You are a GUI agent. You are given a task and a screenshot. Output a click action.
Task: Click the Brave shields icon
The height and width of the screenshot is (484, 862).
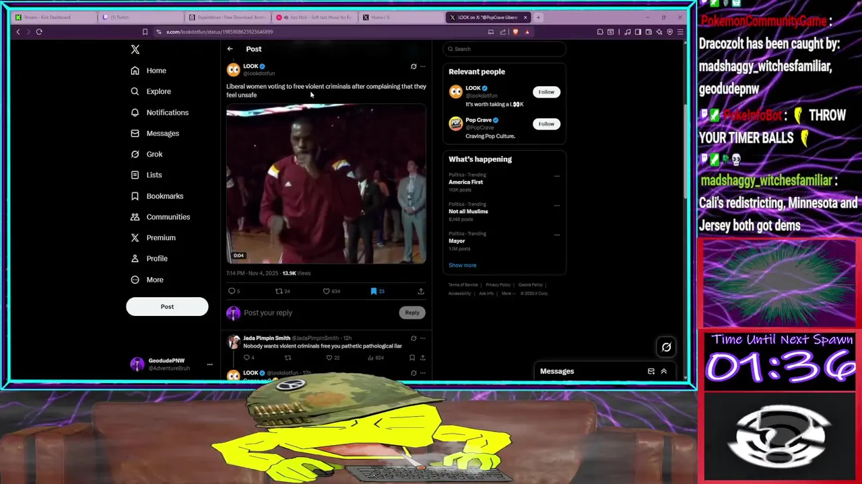pyautogui.click(x=516, y=32)
